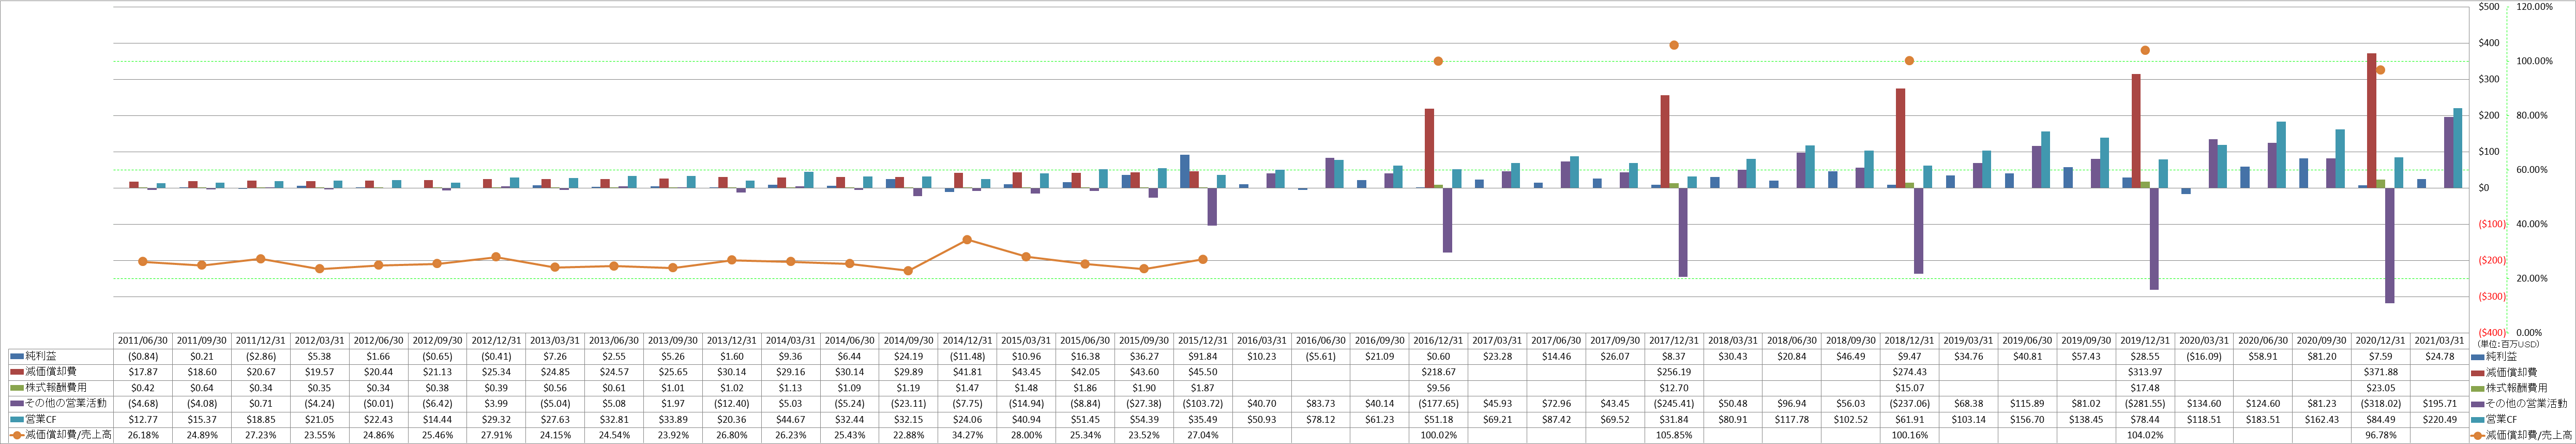Click the 2019/12/31 date header

click(x=2145, y=340)
